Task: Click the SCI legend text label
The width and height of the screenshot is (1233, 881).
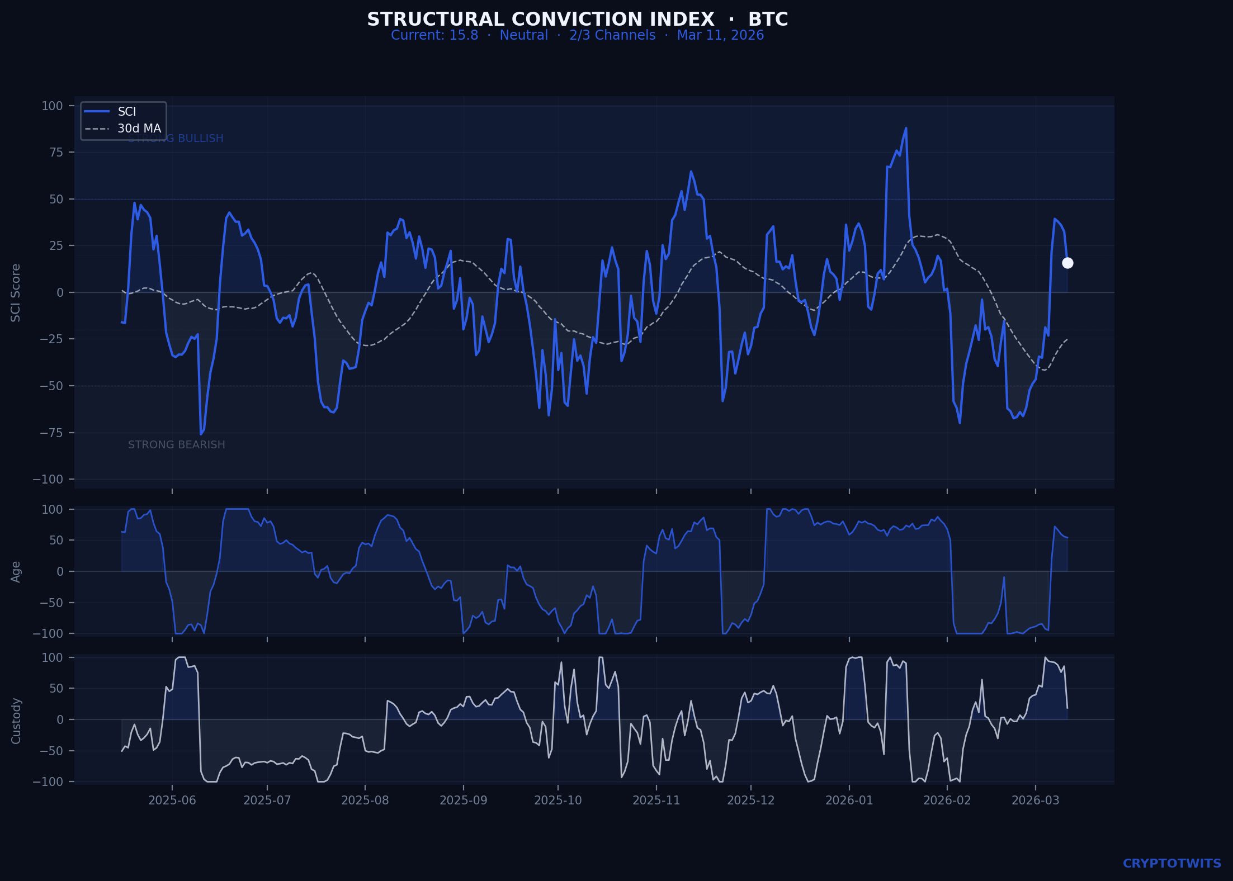Action: click(127, 112)
